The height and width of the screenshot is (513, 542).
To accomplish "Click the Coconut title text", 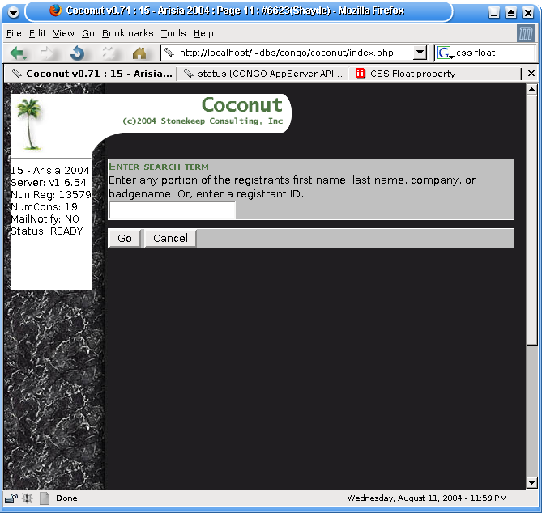I will click(242, 104).
